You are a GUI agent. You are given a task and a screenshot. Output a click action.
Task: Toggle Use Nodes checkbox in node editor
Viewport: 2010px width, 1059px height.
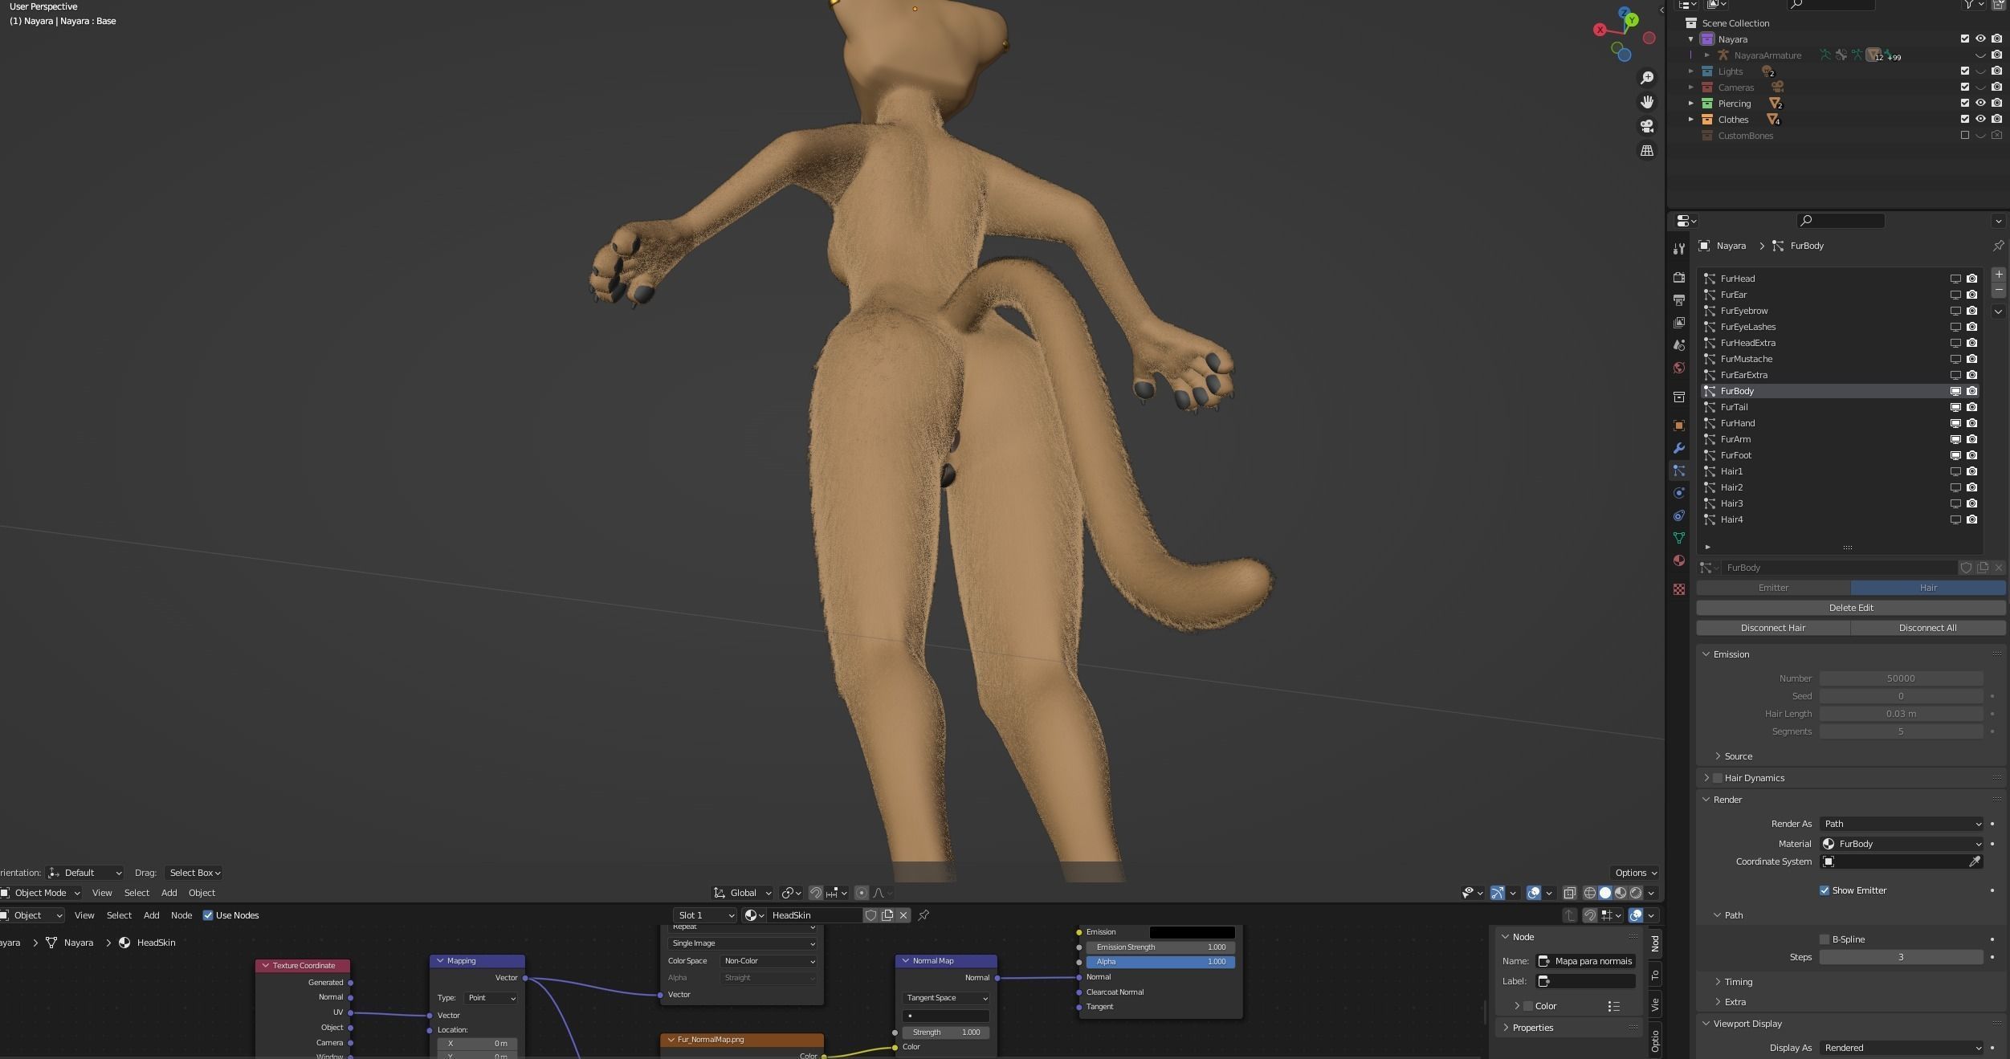click(x=208, y=915)
